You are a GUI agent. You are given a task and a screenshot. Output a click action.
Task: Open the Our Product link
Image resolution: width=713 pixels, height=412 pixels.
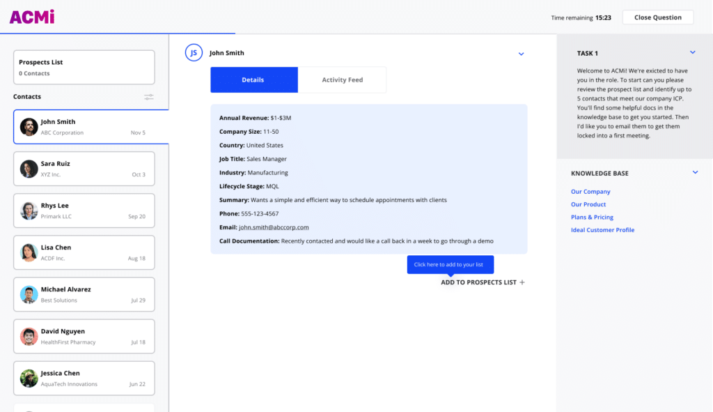[588, 204]
